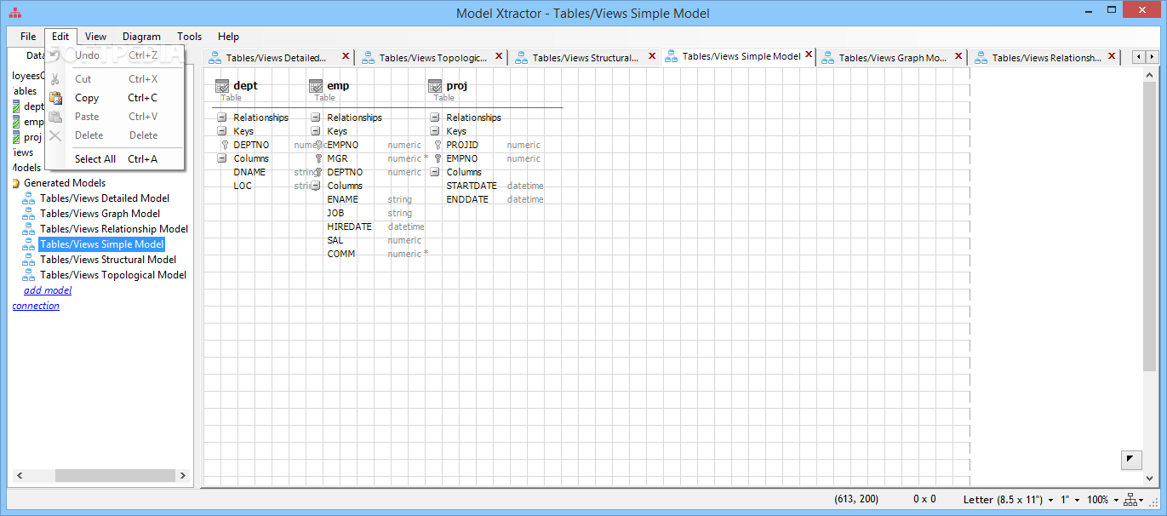
Task: Close the Tables/Views Detailed tab
Action: [346, 57]
